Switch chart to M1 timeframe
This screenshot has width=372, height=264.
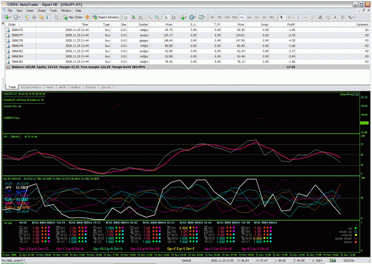pos(212,17)
